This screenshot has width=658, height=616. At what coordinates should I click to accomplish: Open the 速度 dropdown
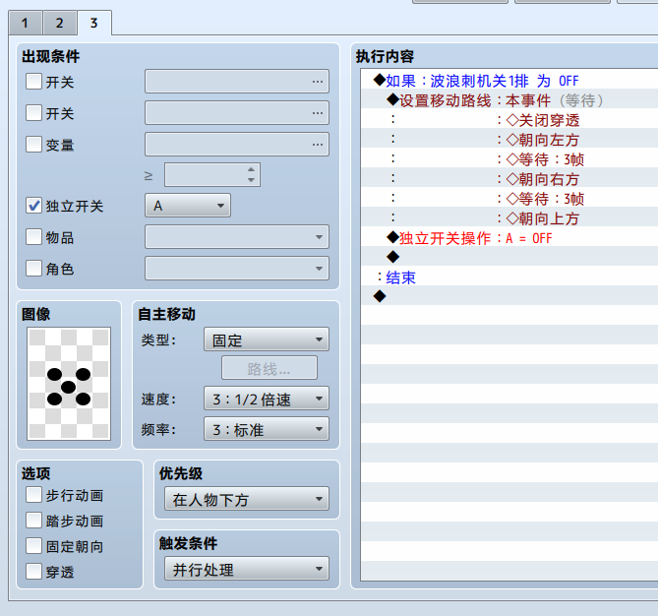pos(267,399)
